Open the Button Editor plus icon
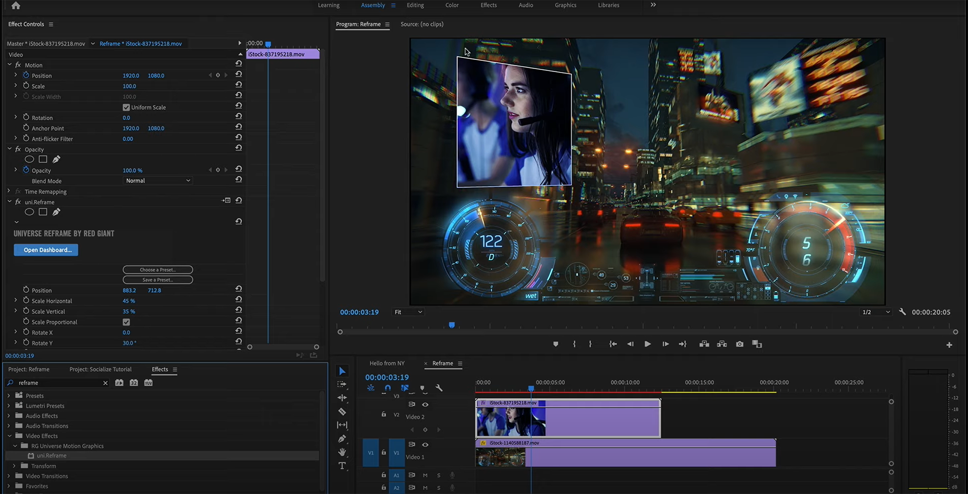Viewport: 968px width, 494px height. coord(949,345)
